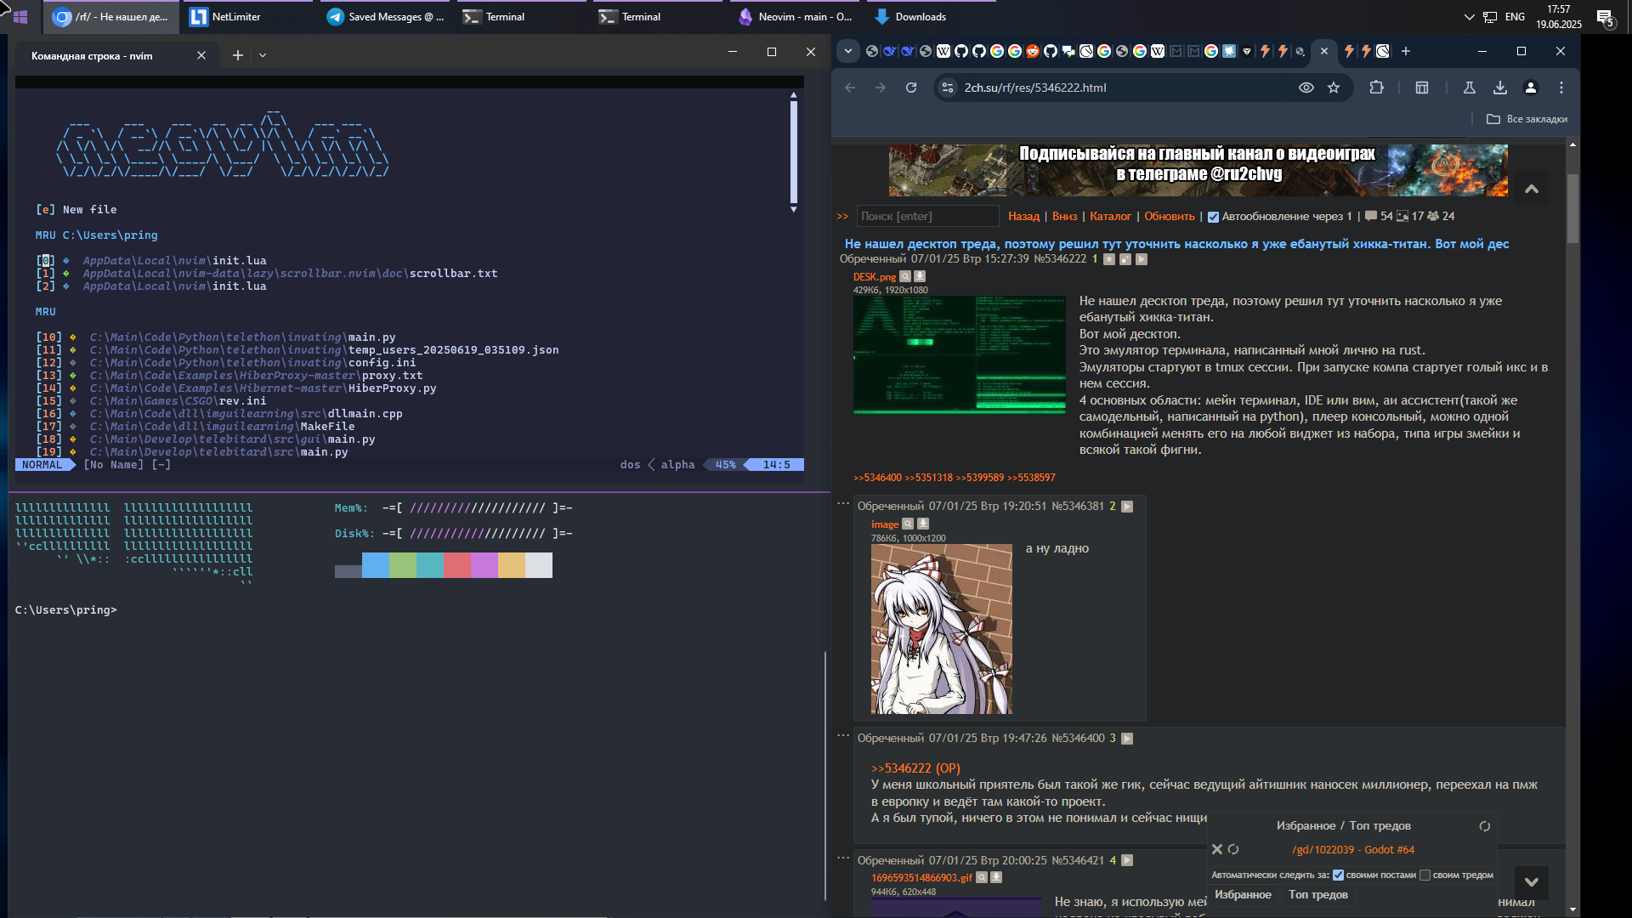Click the download icon next to DESK.png
Screen dimensions: 1632x918
pos(920,276)
